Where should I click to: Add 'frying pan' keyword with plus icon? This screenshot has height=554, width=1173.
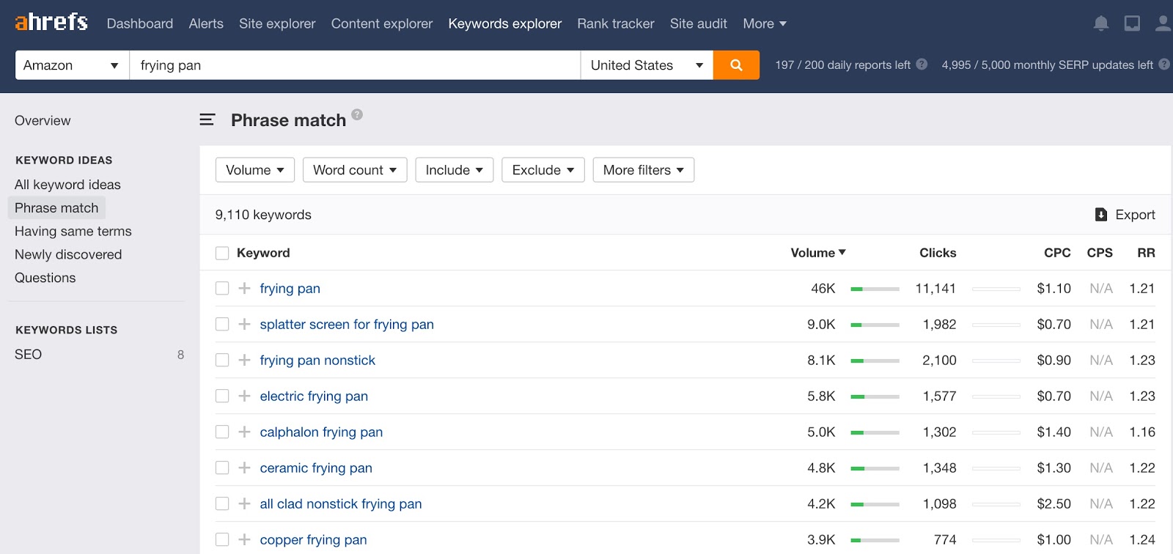pyautogui.click(x=244, y=289)
